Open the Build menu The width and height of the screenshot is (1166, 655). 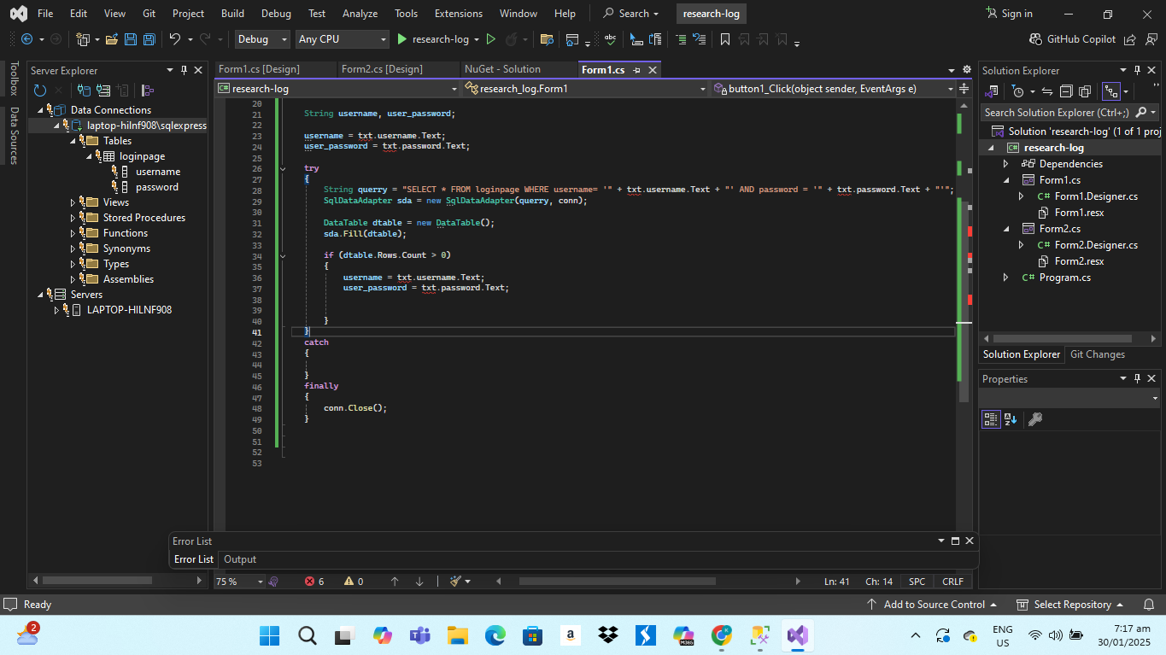(x=232, y=14)
